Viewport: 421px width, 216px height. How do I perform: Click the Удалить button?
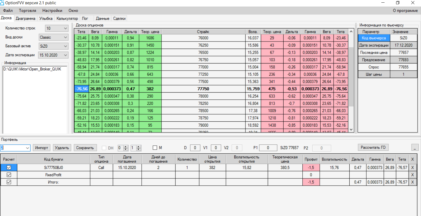tap(62, 148)
